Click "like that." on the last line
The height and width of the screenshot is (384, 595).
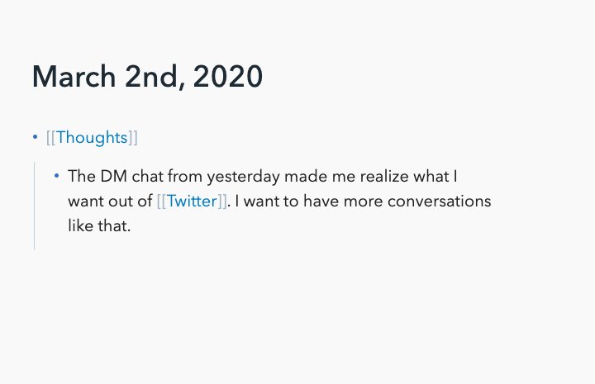click(x=99, y=225)
